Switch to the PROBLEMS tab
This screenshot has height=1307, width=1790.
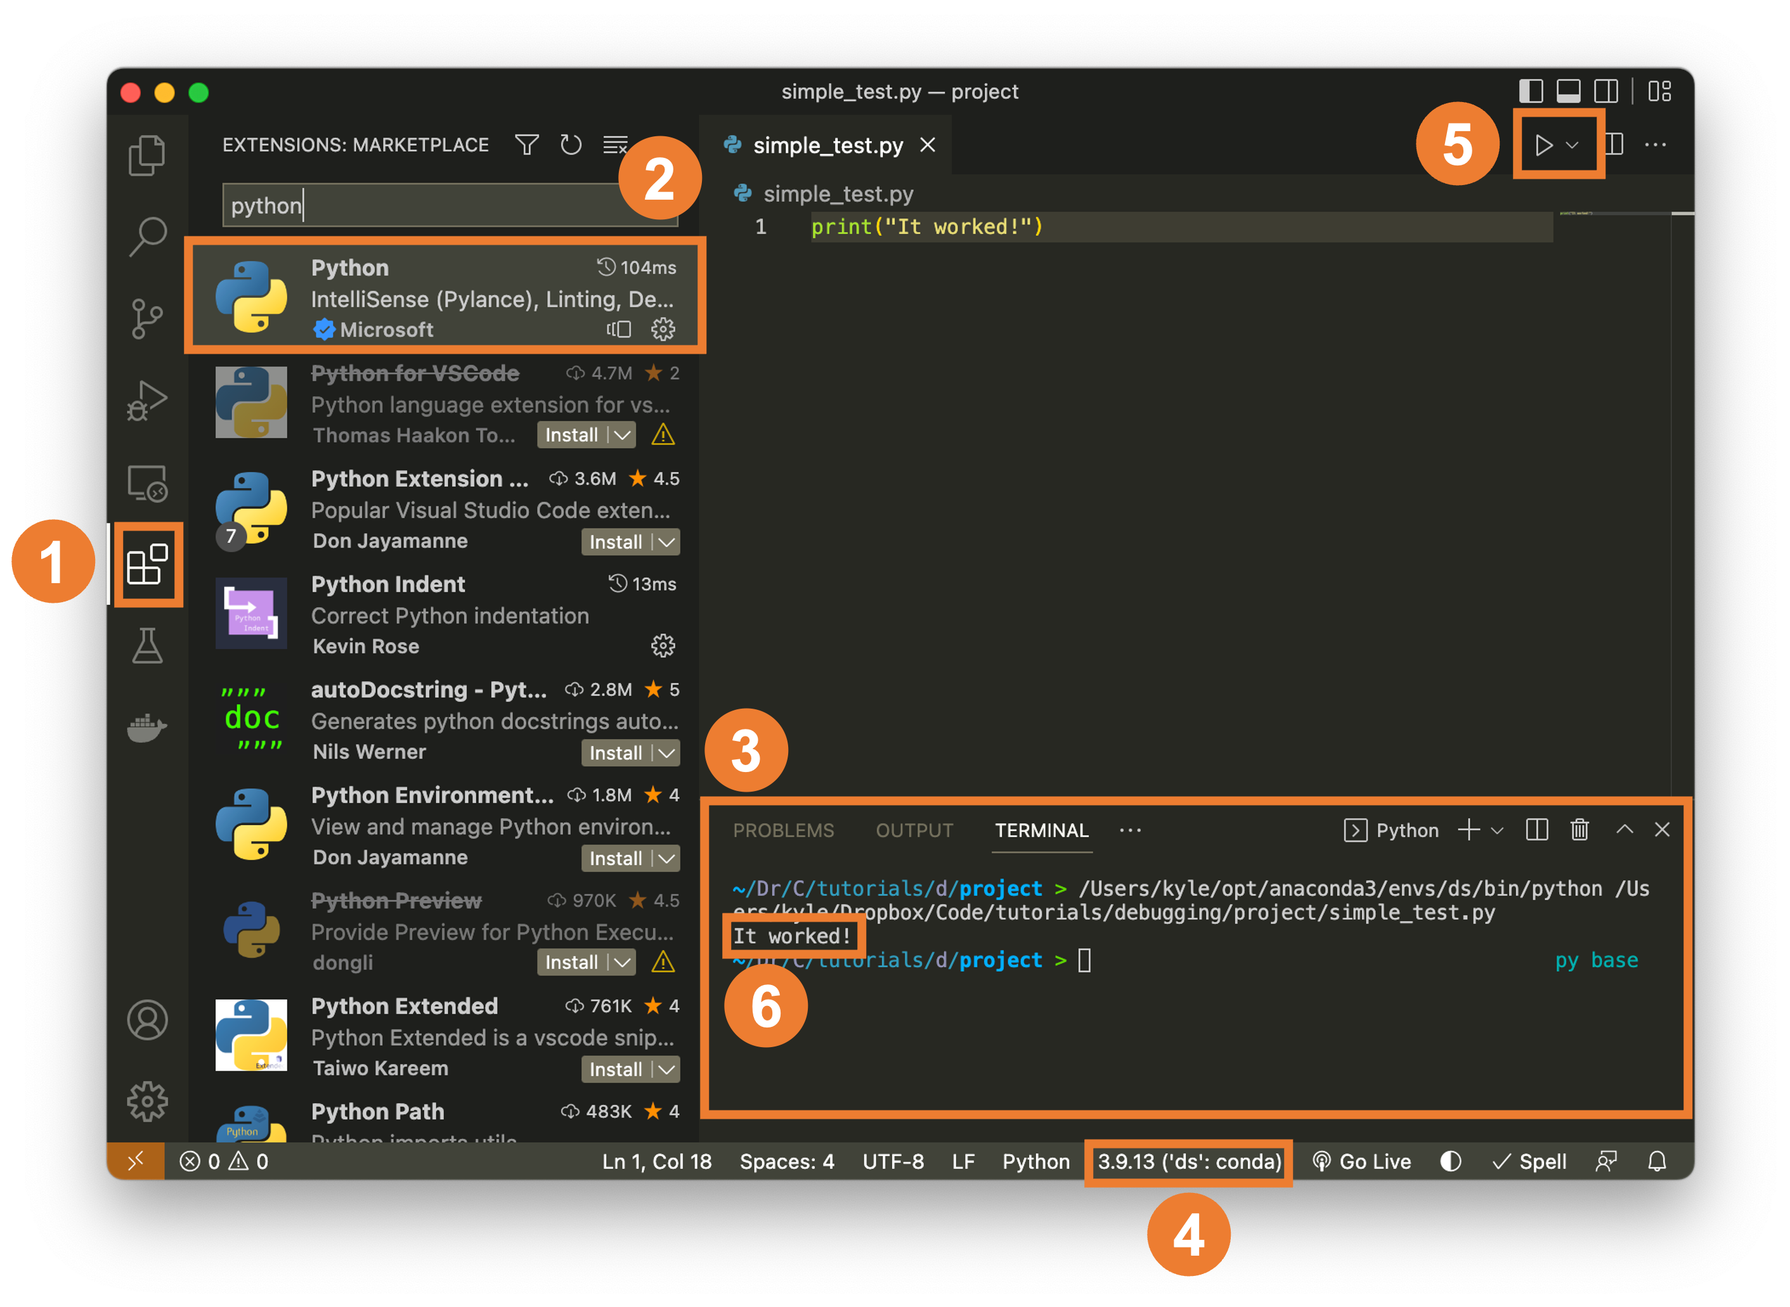(784, 830)
